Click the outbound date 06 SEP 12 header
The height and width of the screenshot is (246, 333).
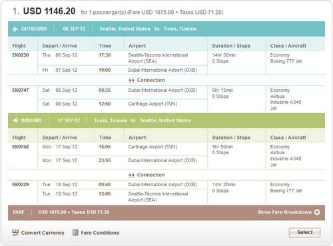tap(74, 29)
